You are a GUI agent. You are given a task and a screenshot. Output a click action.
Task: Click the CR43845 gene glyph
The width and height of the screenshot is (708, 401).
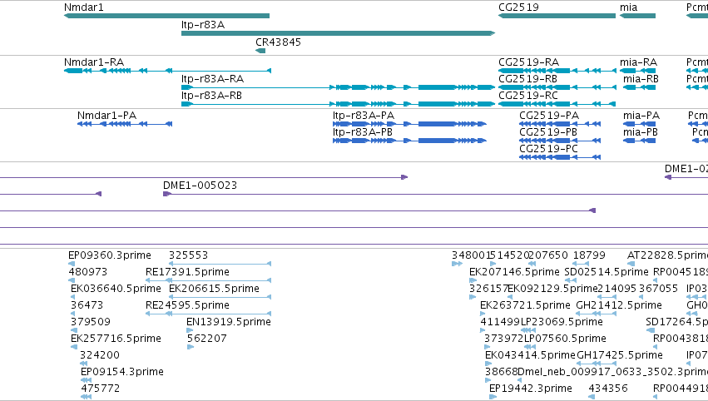tap(260, 50)
